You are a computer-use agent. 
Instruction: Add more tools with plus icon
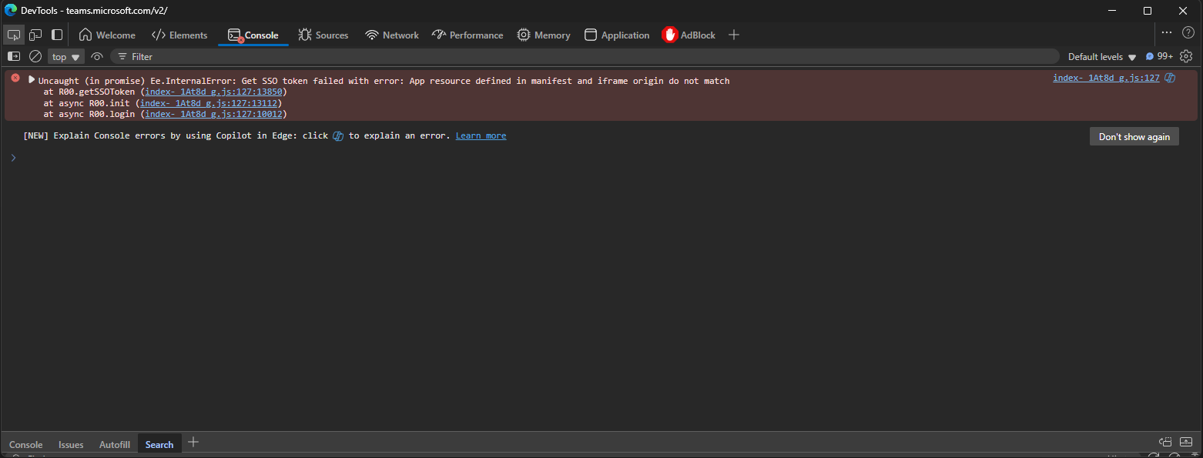(734, 35)
